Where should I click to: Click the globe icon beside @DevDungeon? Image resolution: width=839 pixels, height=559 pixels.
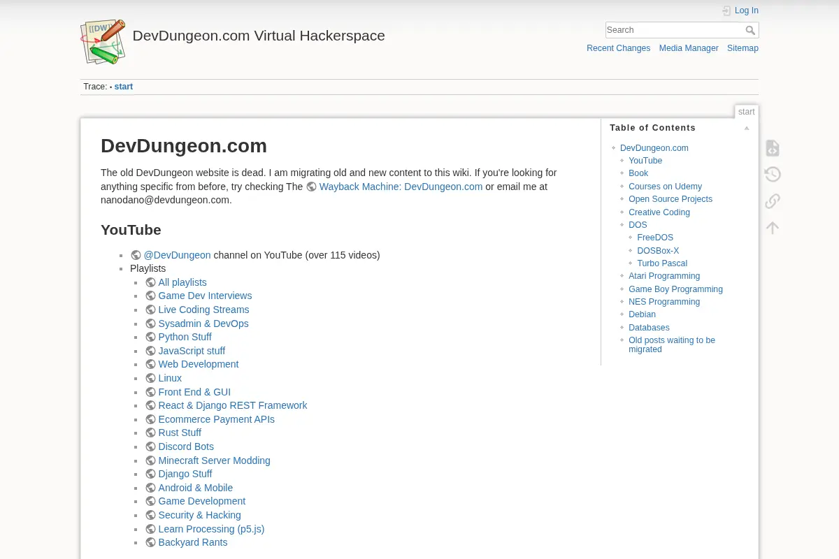[136, 255]
